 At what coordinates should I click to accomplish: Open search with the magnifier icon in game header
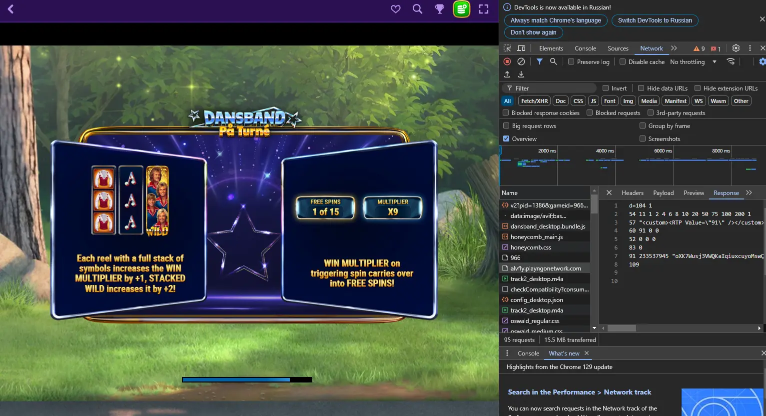418,9
